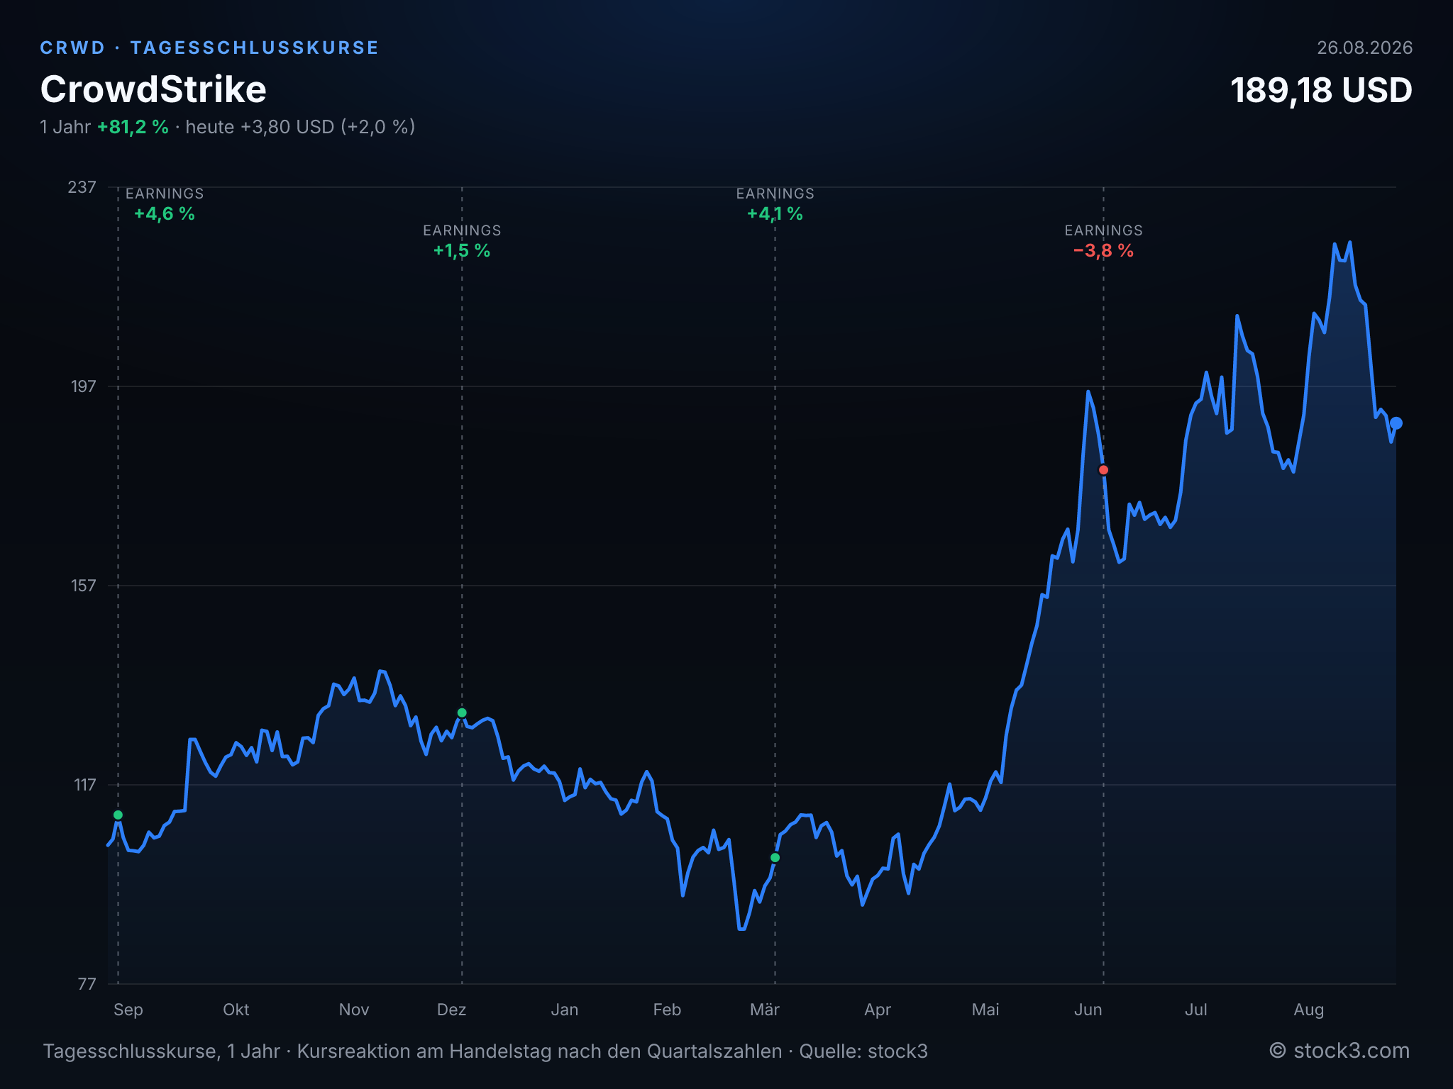
Task: Click the Jul month label
Action: coord(1196,1010)
